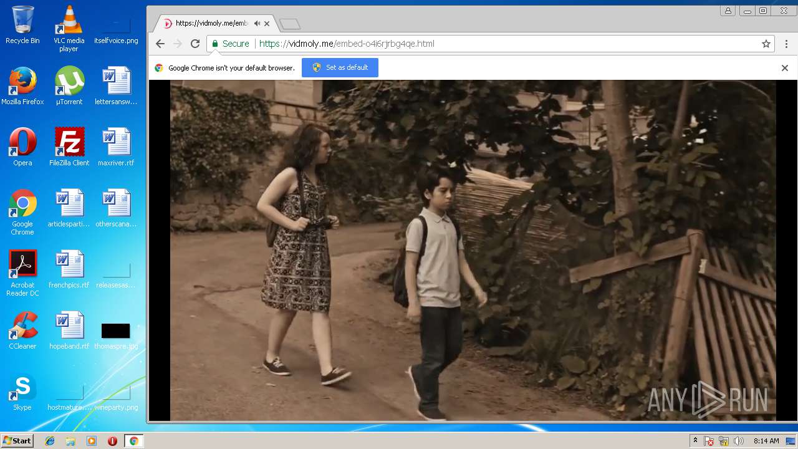798x449 pixels.
Task: Expand hidden system tray icons
Action: pos(695,441)
